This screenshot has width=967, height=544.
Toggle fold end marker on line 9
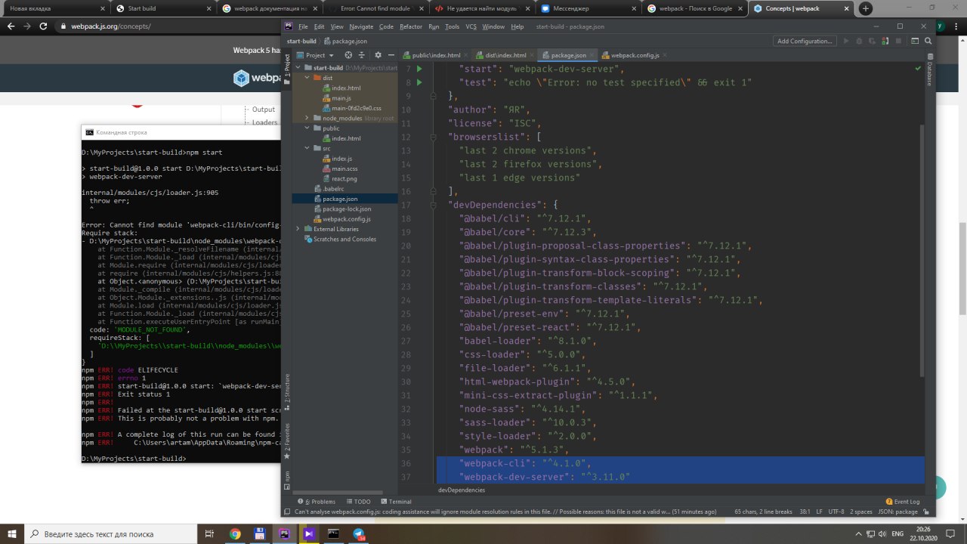[431, 96]
